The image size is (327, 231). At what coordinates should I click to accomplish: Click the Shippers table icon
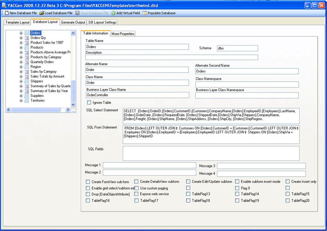[x=27, y=81]
